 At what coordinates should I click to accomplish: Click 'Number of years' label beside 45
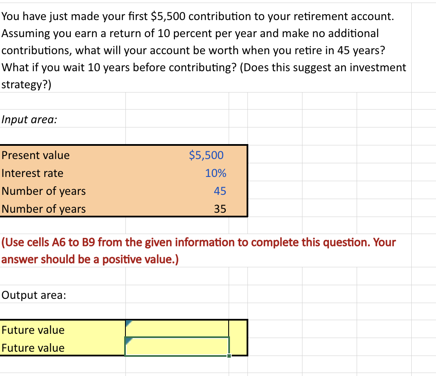point(63,191)
